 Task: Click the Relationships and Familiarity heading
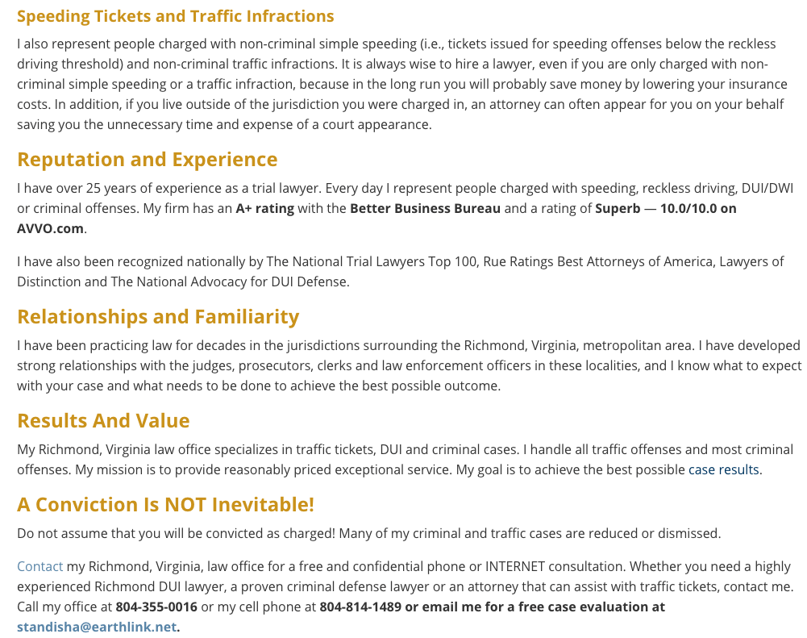pos(158,316)
